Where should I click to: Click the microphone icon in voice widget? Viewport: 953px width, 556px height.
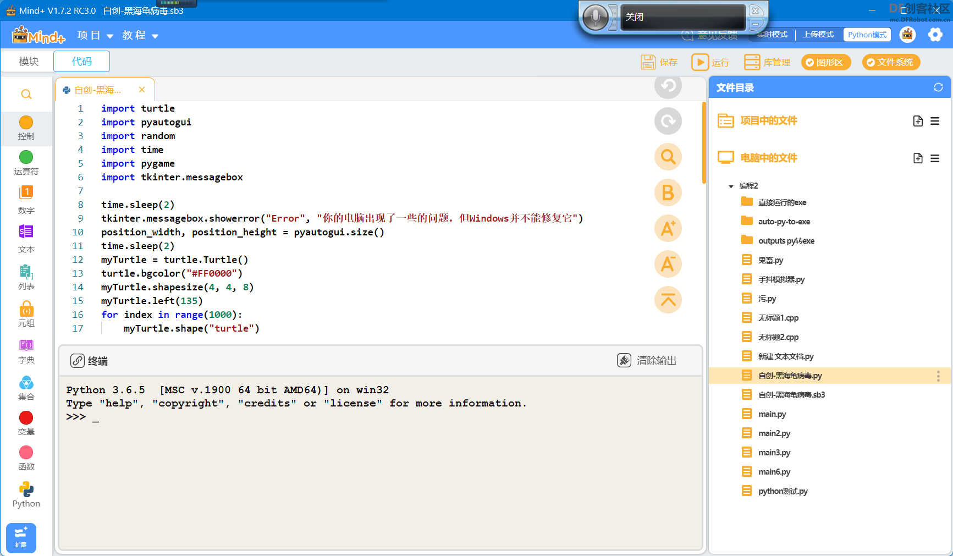[596, 18]
